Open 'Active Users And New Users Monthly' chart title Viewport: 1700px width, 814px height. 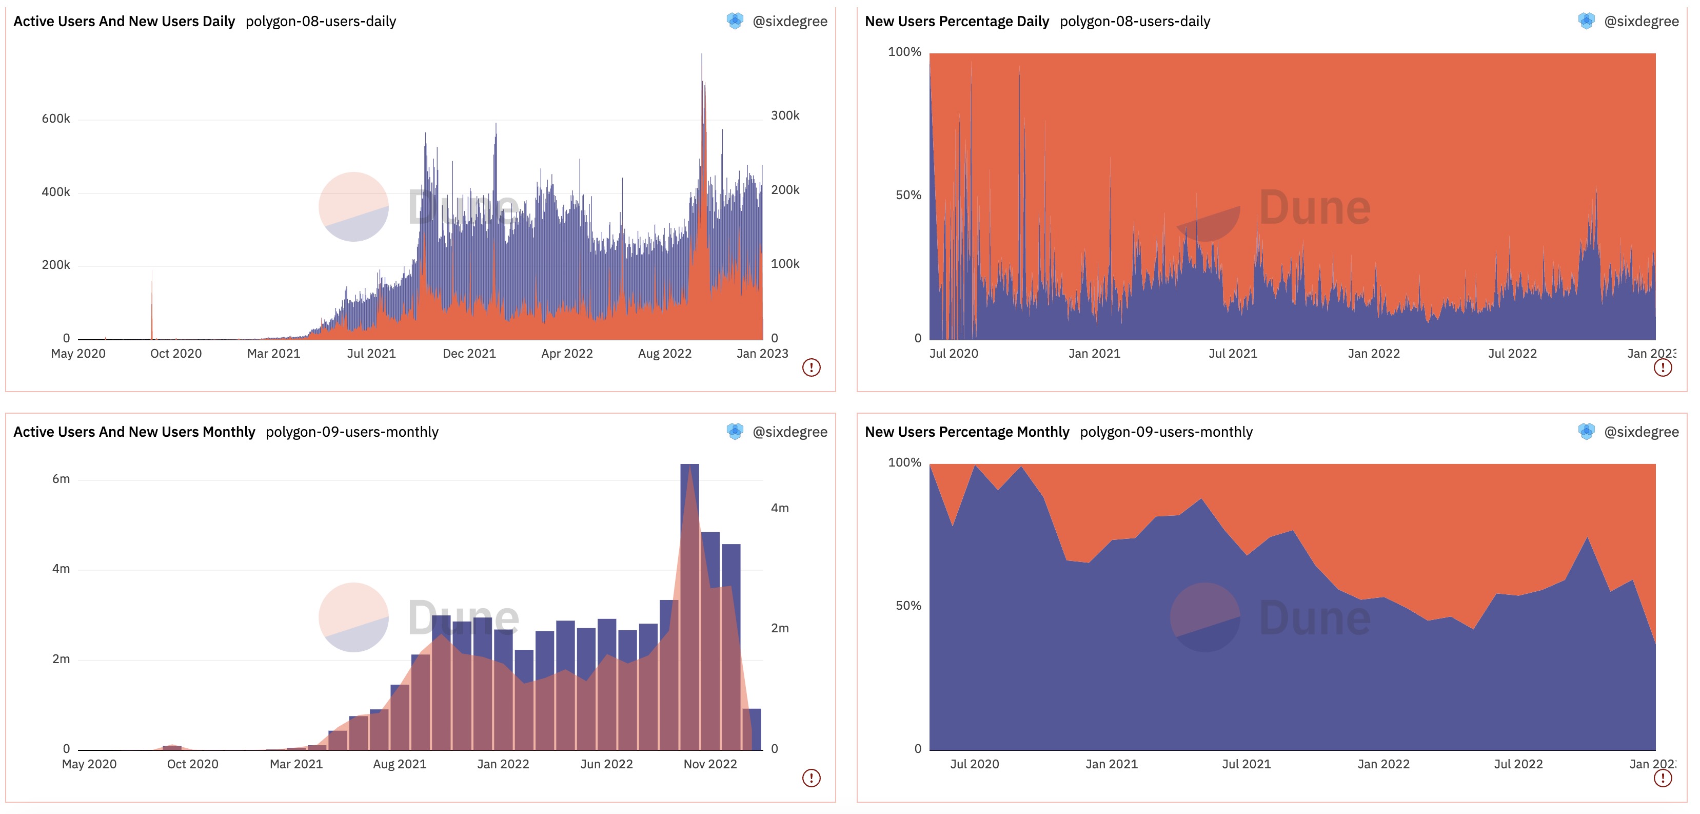coord(134,432)
